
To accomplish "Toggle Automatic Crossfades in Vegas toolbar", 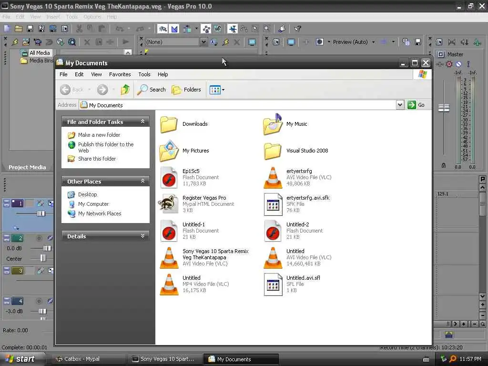I will (x=174, y=29).
